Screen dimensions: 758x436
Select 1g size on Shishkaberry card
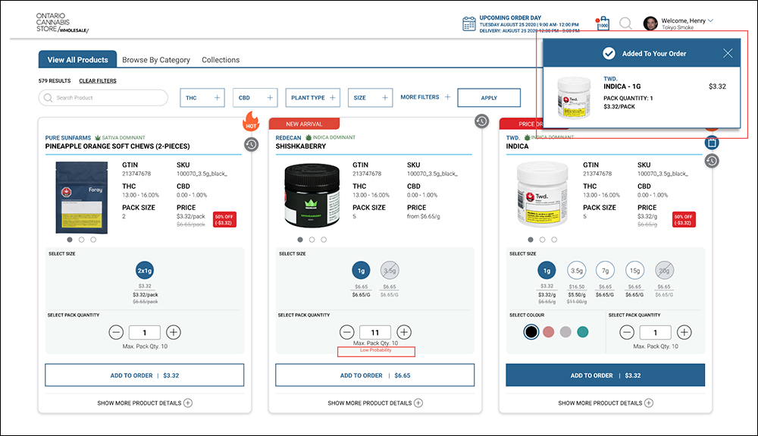pyautogui.click(x=361, y=271)
